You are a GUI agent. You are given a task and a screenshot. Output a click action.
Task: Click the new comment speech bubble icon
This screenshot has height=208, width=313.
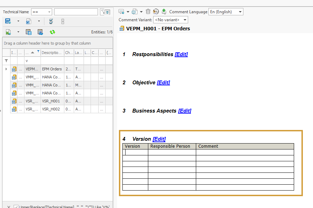(121, 11)
